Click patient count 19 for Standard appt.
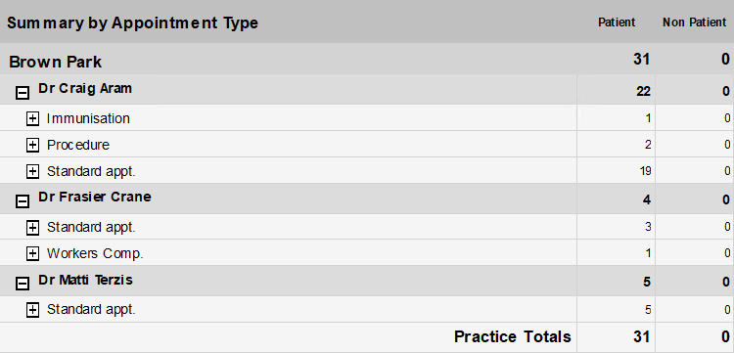 coord(645,171)
